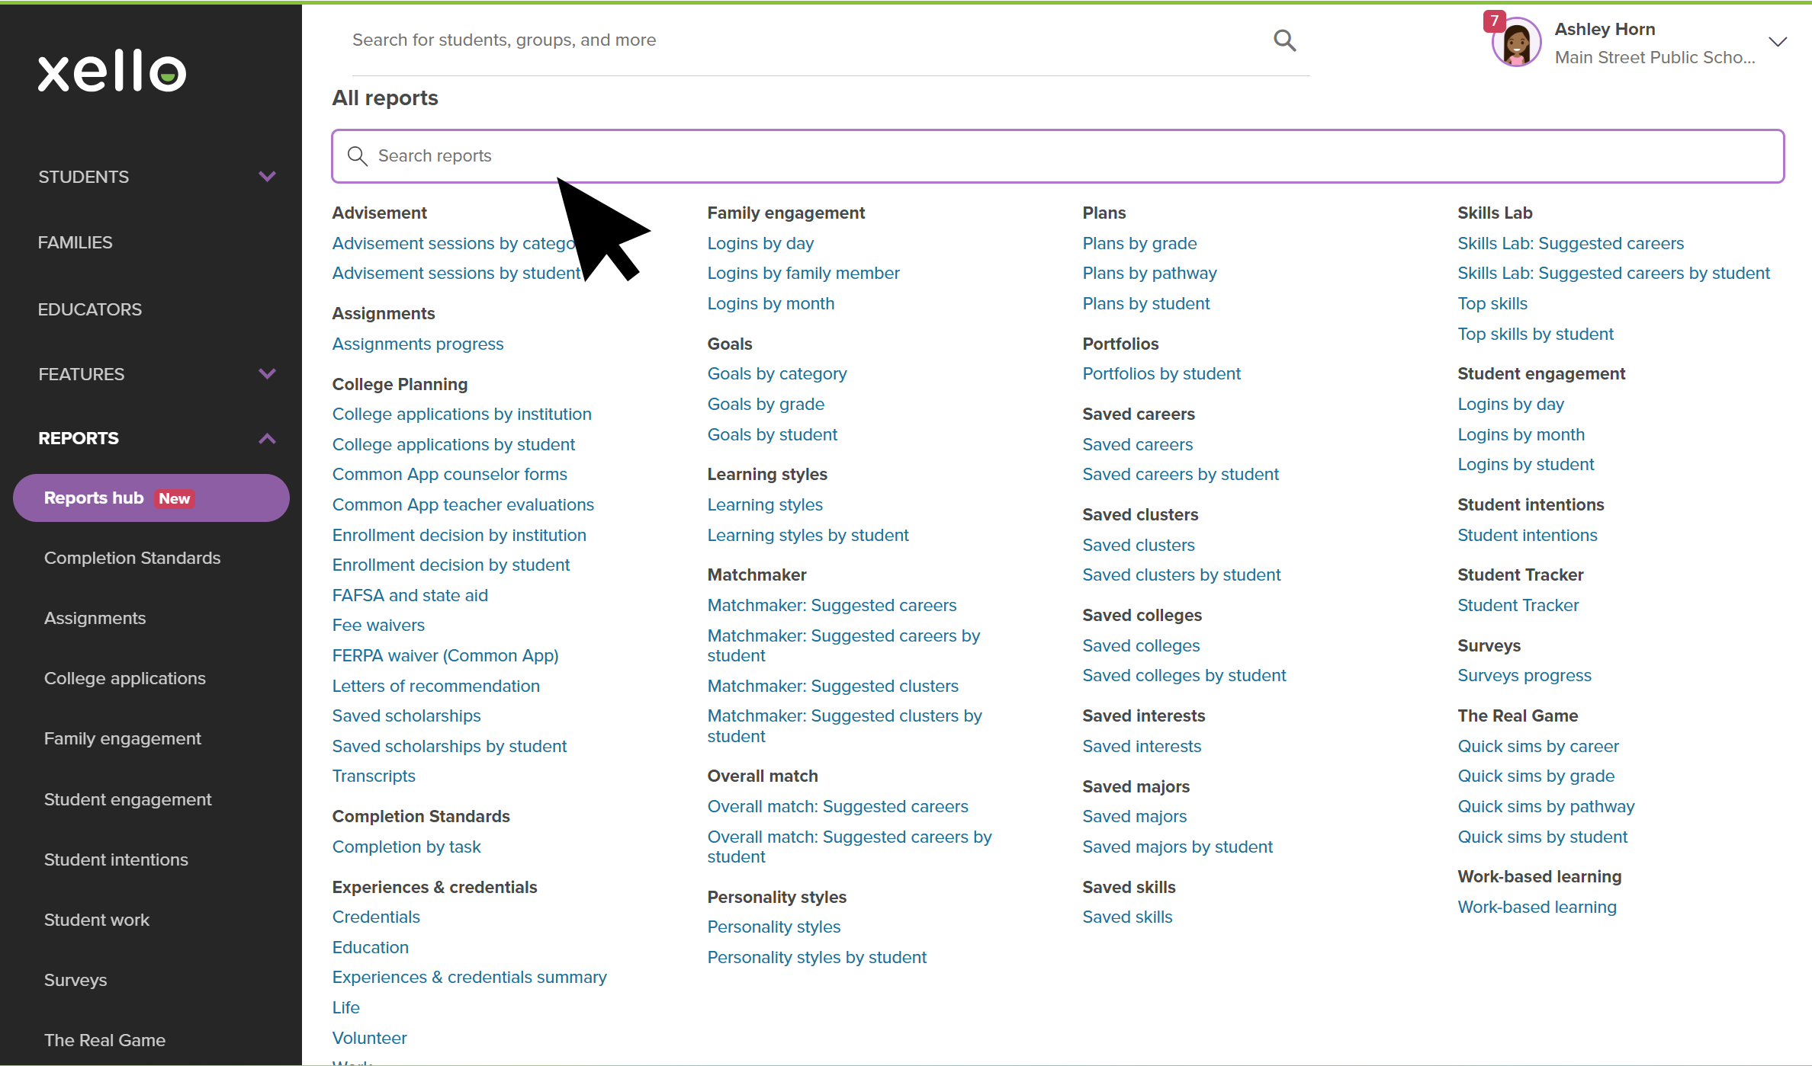Screen dimensions: 1812x1066
Task: Click the Xello logo
Action: (112, 72)
